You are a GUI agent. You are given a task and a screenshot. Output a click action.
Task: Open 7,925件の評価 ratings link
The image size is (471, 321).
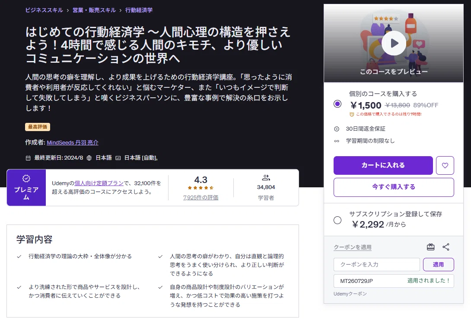click(x=200, y=197)
